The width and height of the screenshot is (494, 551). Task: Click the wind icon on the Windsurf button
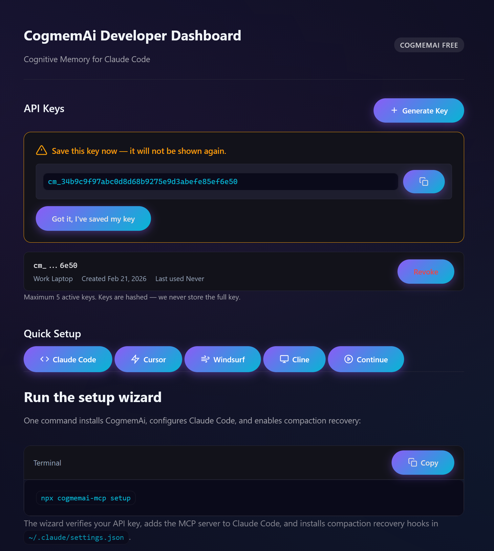tap(205, 359)
